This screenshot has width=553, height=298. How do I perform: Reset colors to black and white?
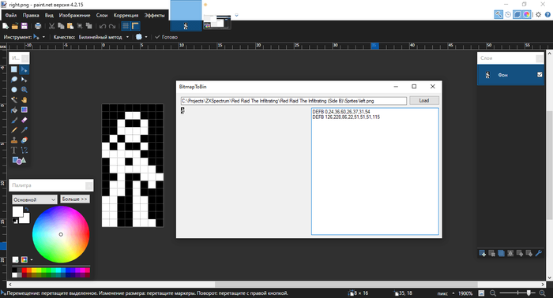tap(15, 221)
